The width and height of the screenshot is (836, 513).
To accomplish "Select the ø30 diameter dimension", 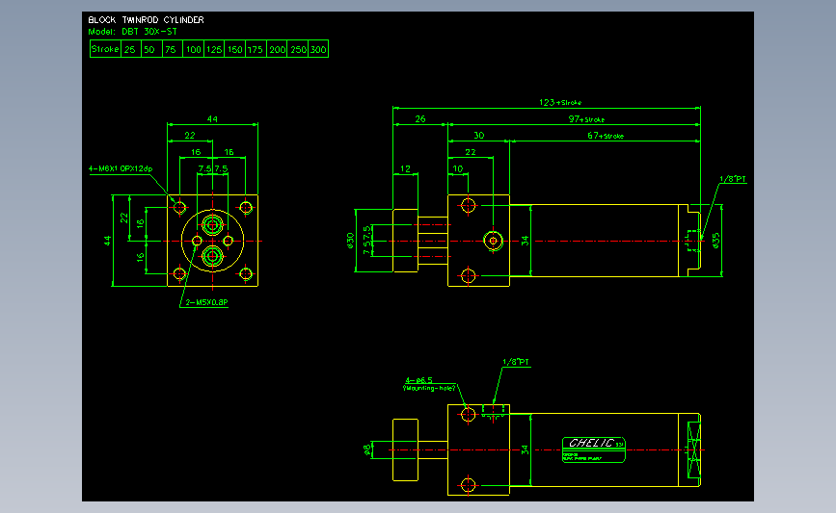I will pyautogui.click(x=350, y=241).
